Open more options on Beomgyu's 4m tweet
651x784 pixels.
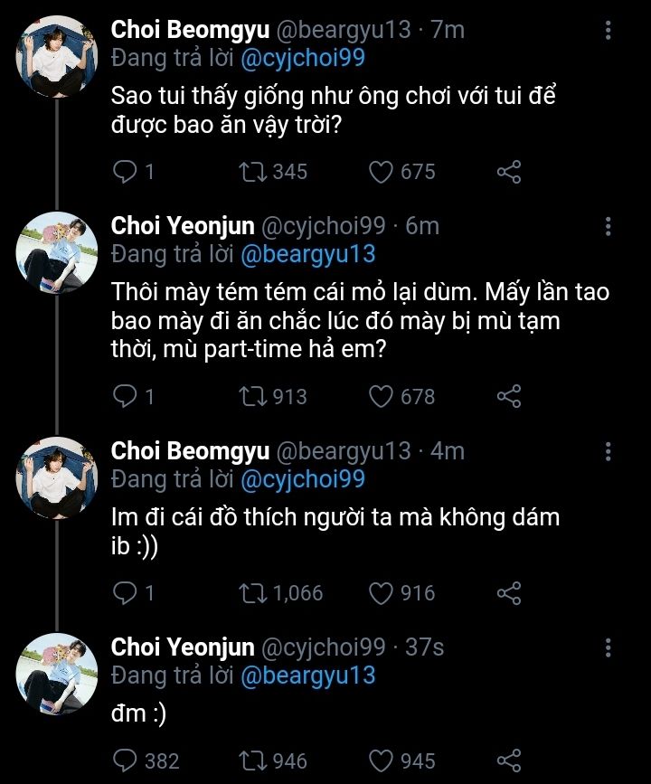(609, 451)
